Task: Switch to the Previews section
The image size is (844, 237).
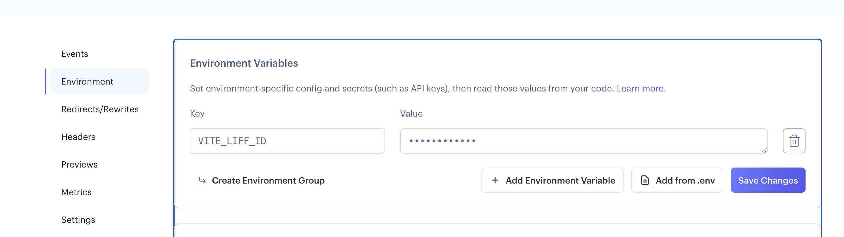Action: click(x=79, y=164)
